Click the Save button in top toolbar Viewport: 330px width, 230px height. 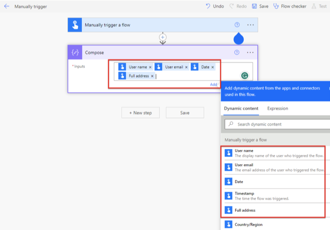260,6
